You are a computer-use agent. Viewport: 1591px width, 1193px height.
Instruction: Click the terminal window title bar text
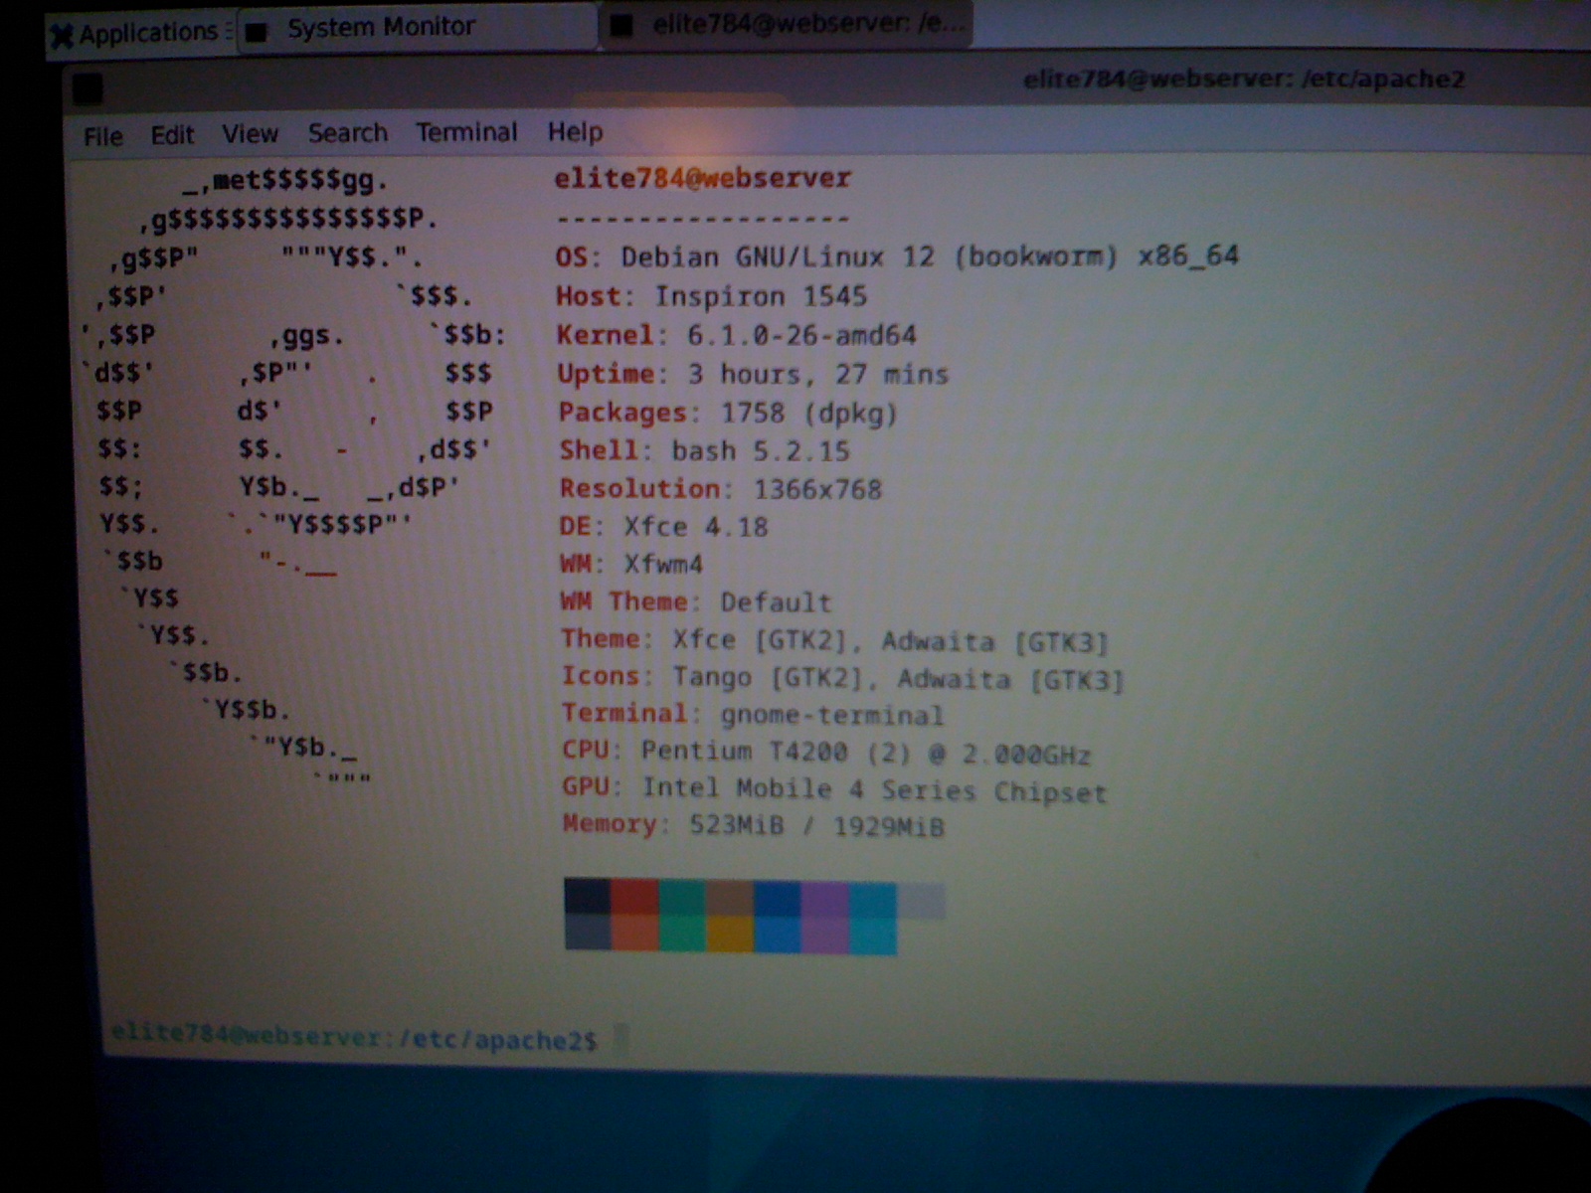pos(1244,79)
